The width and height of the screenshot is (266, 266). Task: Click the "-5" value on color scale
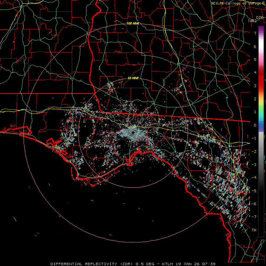pyautogui.click(x=254, y=191)
